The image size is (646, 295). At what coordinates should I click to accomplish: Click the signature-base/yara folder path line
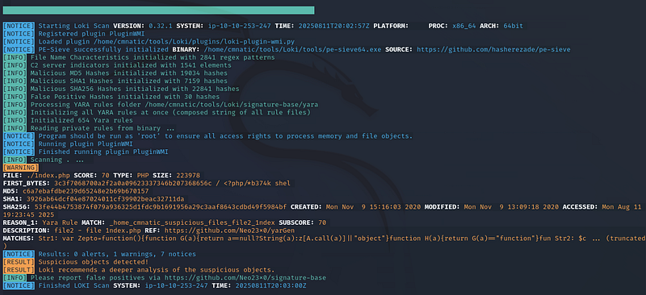(174, 105)
